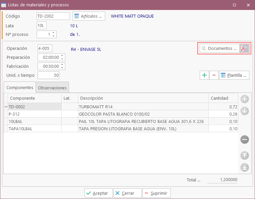Select the TAPA10LBAL component cell

[x=35, y=129]
